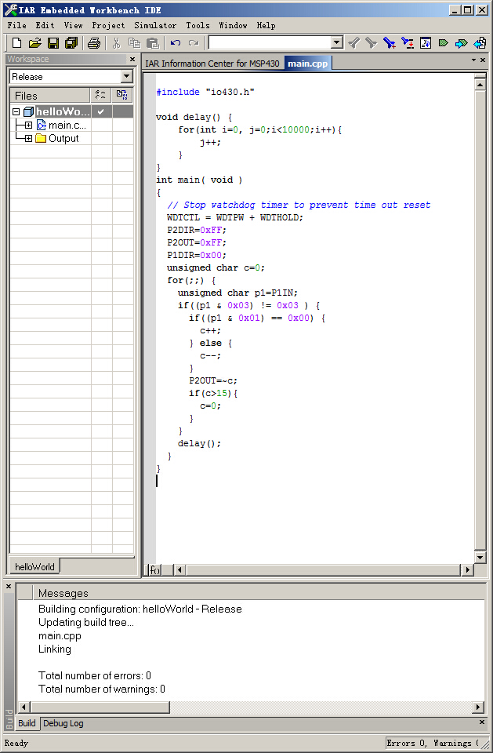Image resolution: width=493 pixels, height=753 pixels.
Task: Click editor vertical scrollbar down arrow
Action: pos(480,557)
